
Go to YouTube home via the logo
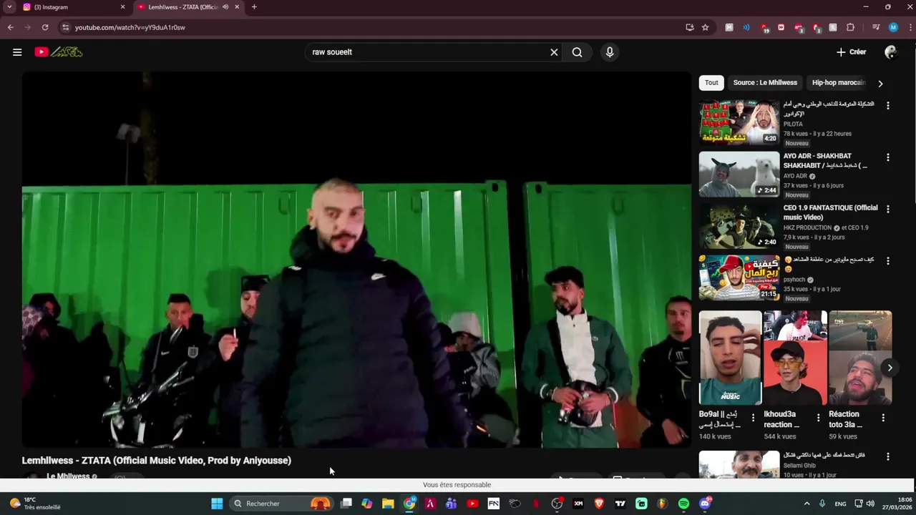59,52
